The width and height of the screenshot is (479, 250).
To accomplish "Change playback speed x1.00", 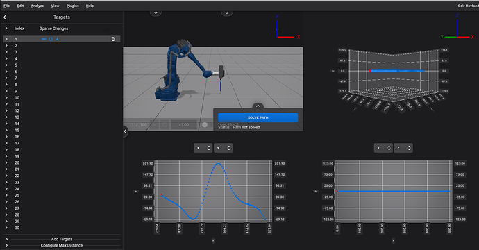I will point(183,125).
